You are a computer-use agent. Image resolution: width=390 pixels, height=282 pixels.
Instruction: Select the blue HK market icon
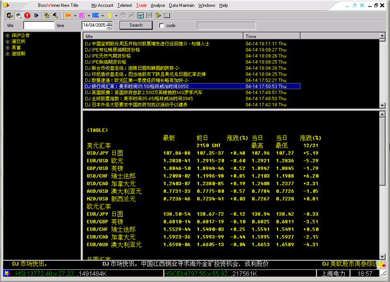click(x=95, y=16)
